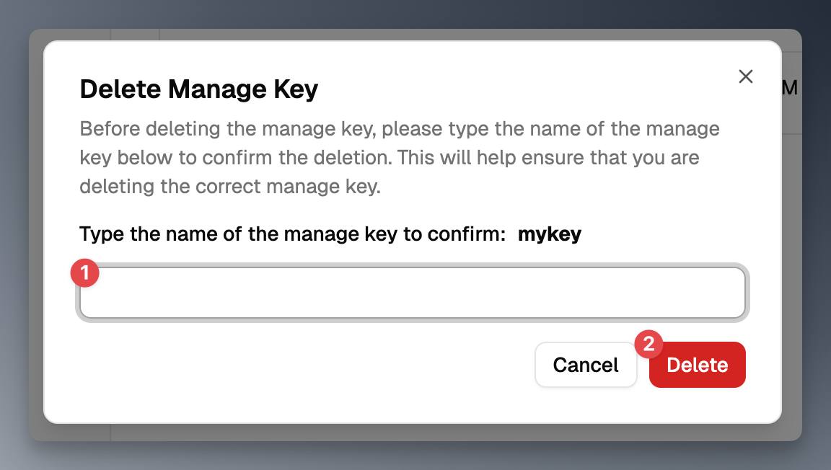Click inside the rounded text entry area
Image resolution: width=831 pixels, height=470 pixels.
pyautogui.click(x=411, y=293)
